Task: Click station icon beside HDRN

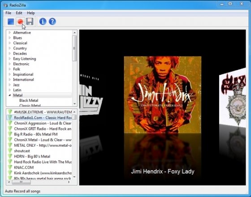Action: [10, 156]
